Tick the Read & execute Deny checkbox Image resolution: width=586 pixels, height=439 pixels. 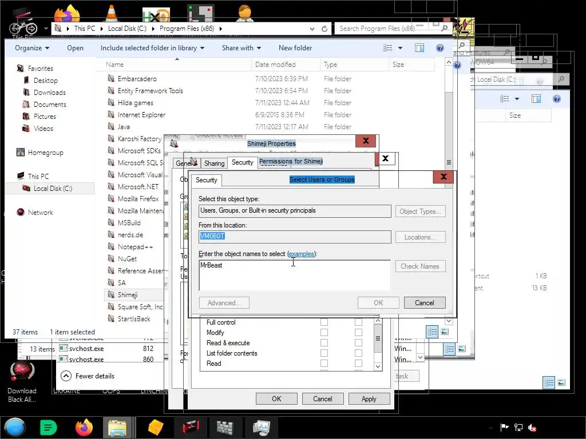pos(358,343)
